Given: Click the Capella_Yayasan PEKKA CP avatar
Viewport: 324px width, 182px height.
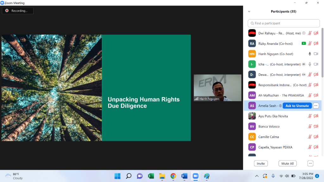Looking at the screenshot, I should pos(252,147).
